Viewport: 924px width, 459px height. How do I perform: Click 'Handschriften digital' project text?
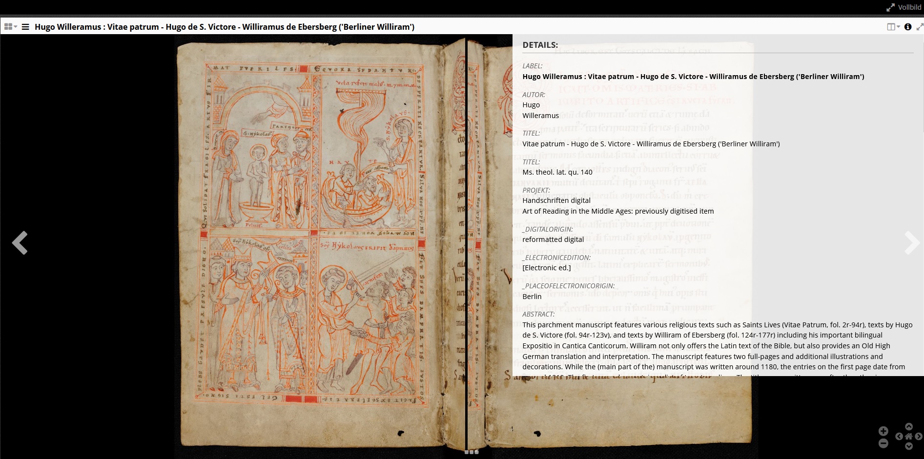[556, 200]
